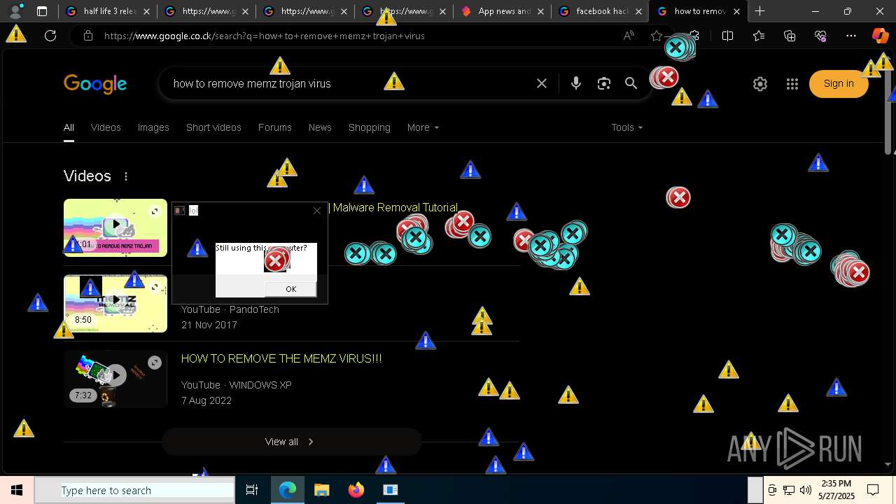
Task: Select the Short videos filter
Action: 213,127
